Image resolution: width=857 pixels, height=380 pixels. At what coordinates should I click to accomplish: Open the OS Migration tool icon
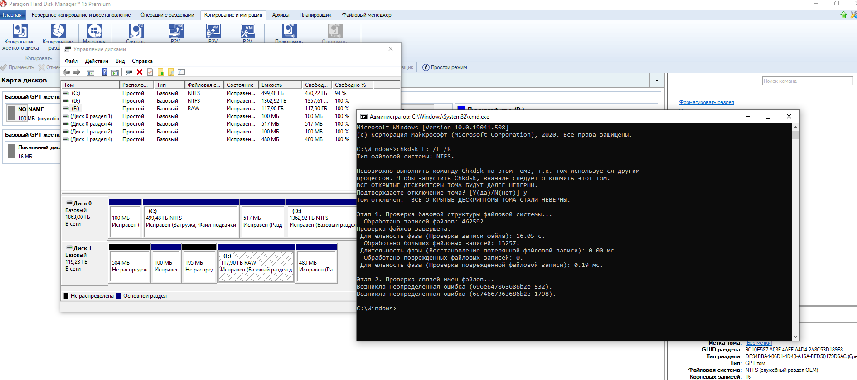coord(94,31)
